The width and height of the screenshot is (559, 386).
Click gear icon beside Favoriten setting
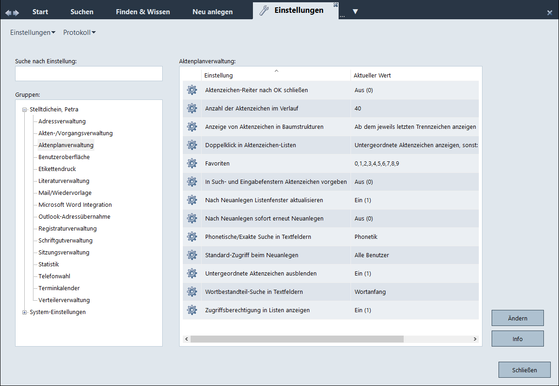[192, 164]
